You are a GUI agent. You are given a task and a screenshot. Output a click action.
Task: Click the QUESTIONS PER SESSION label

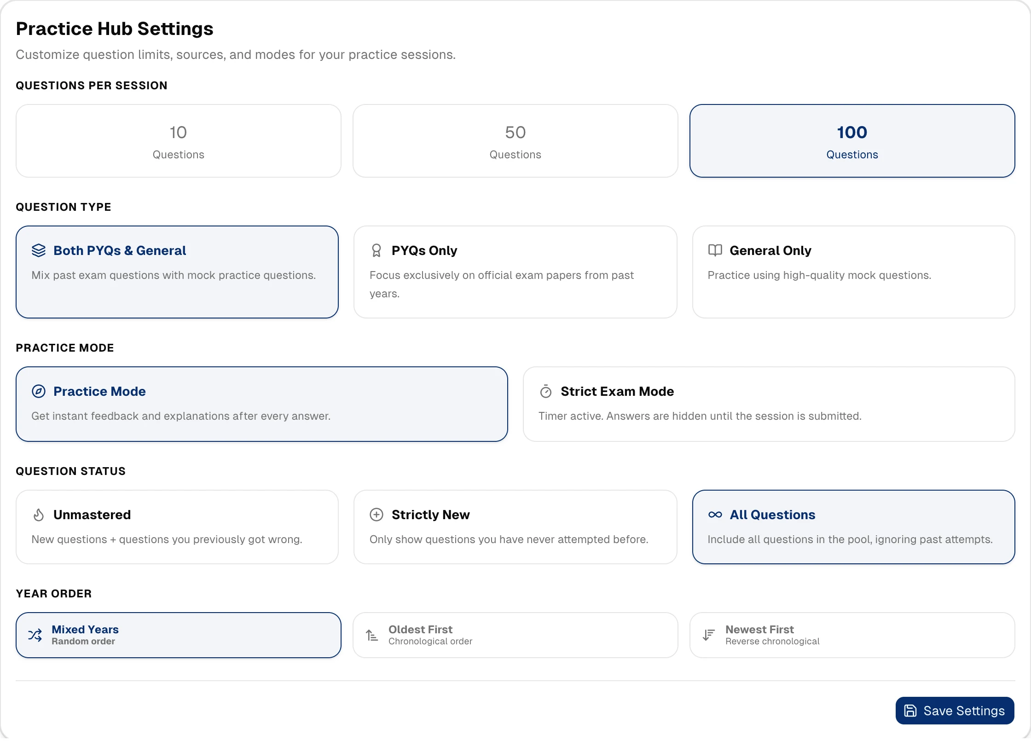(92, 86)
